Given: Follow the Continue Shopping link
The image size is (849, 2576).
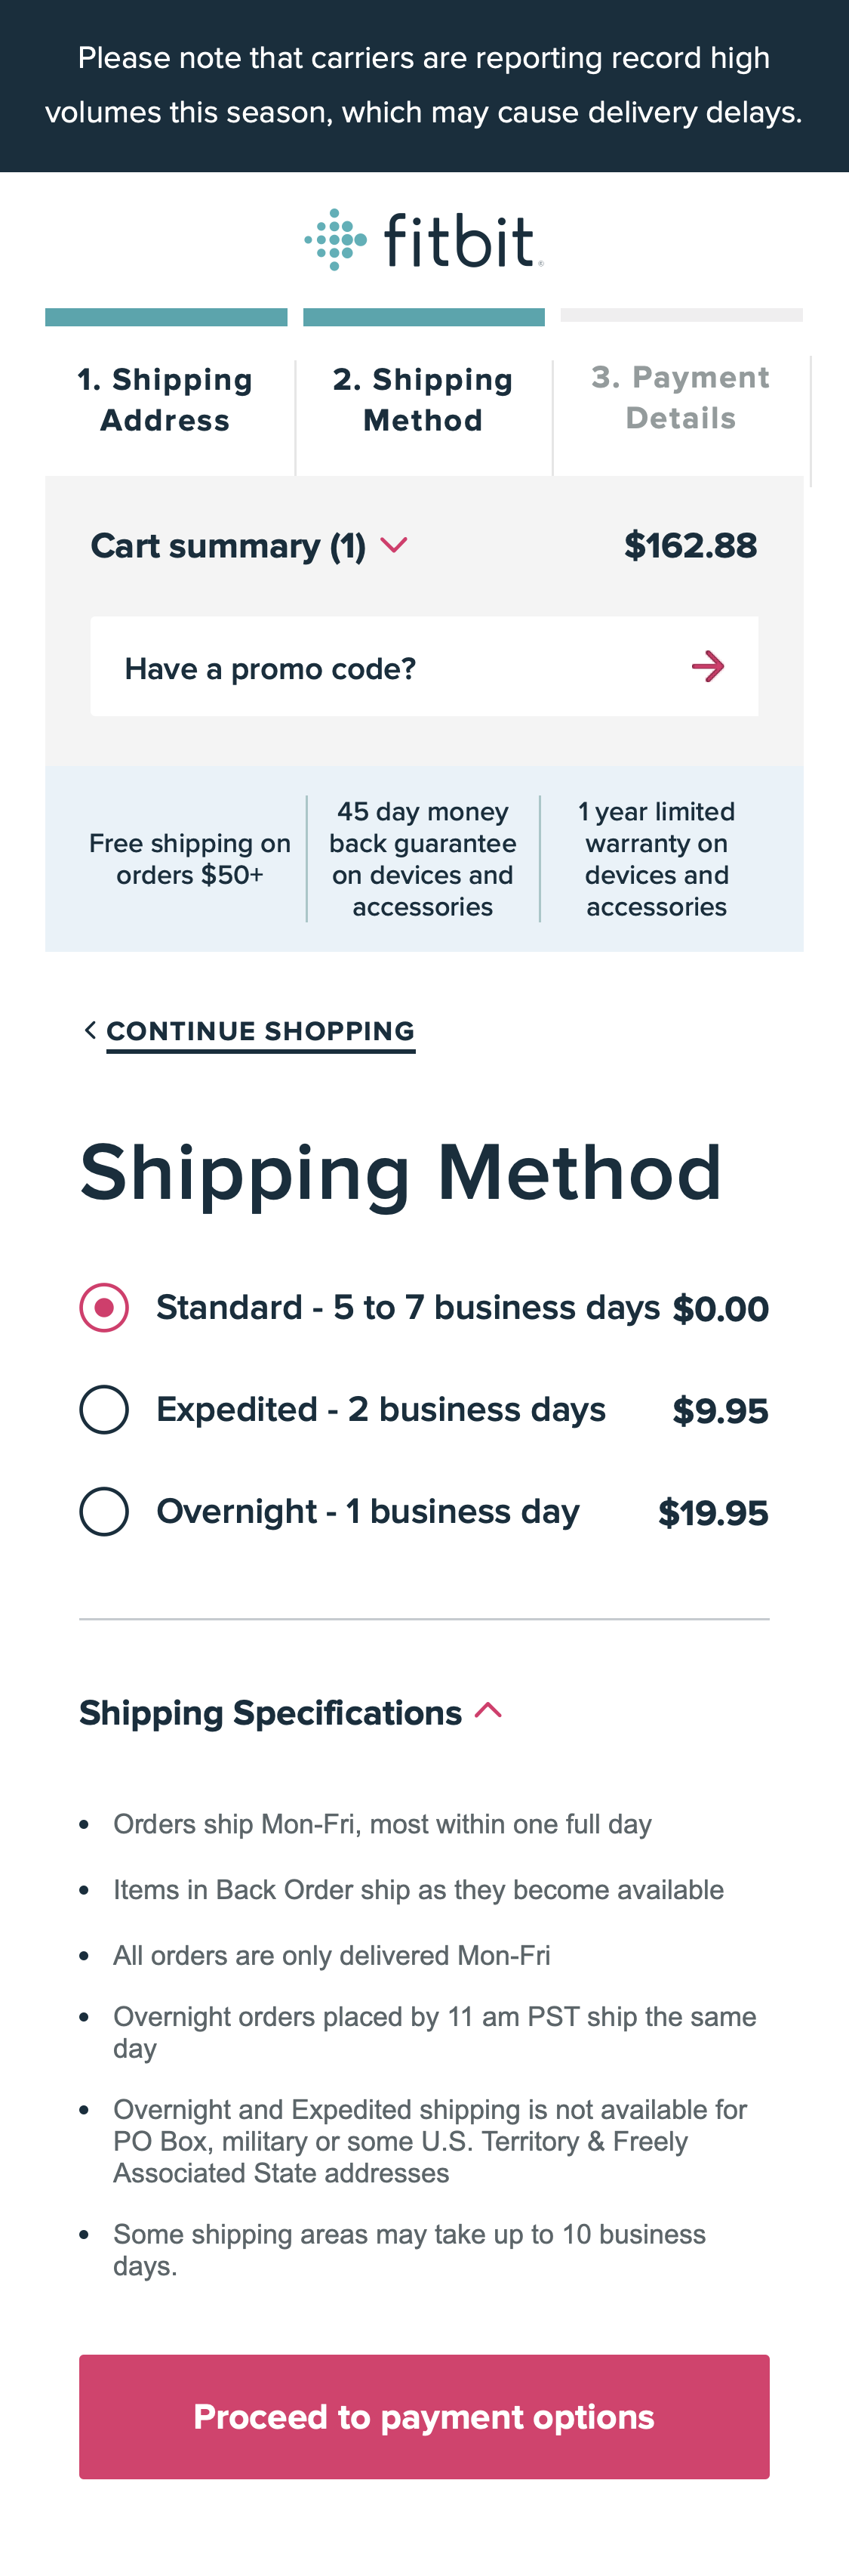Looking at the screenshot, I should (x=260, y=1031).
